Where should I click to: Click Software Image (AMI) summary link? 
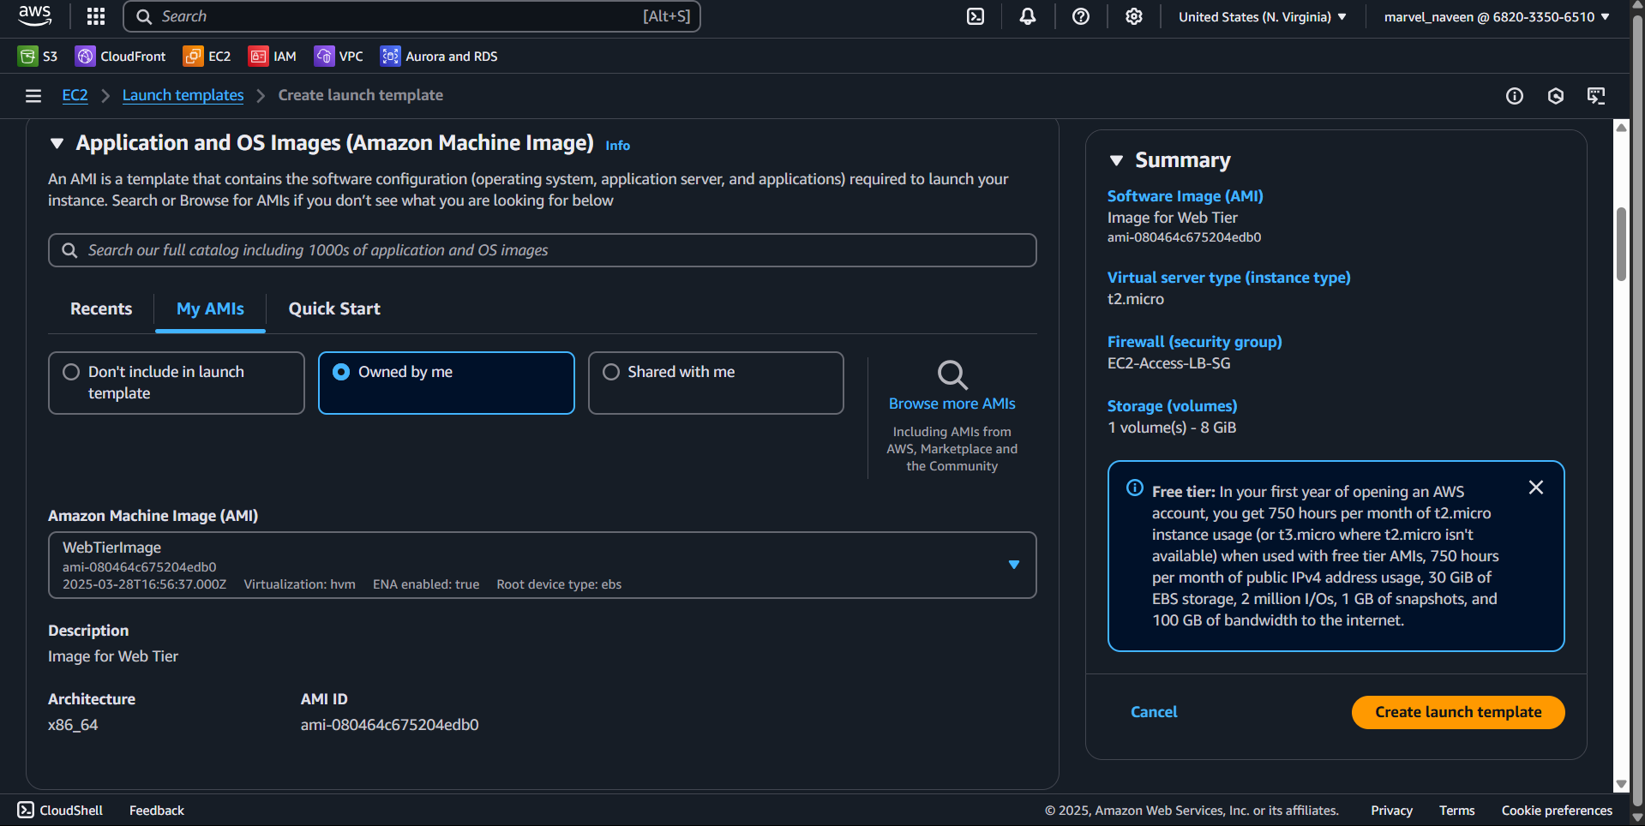pyautogui.click(x=1185, y=196)
